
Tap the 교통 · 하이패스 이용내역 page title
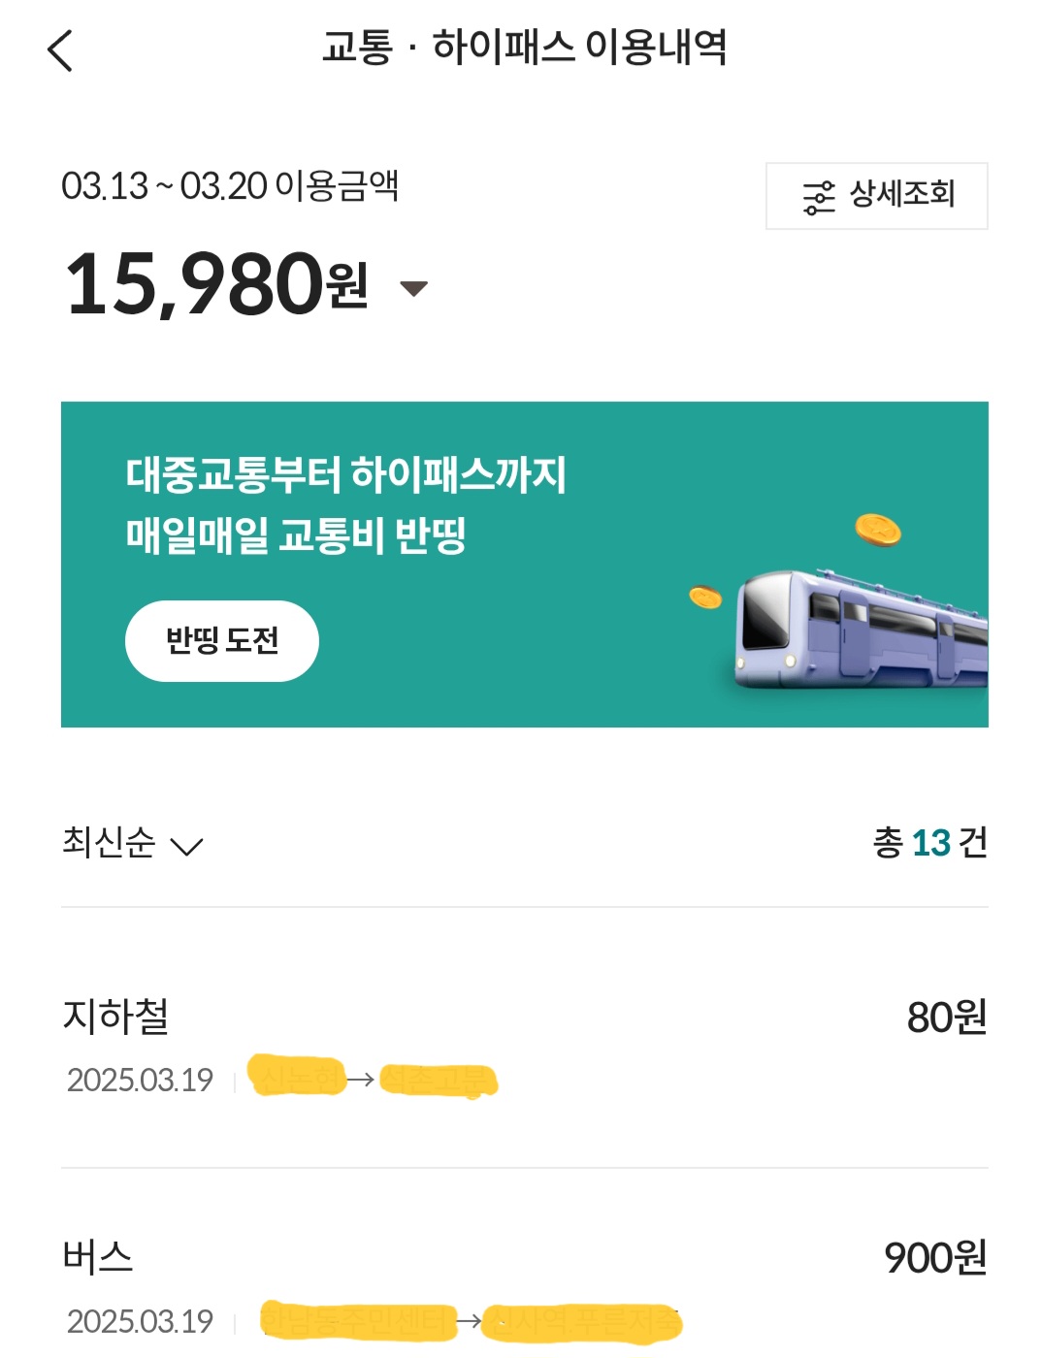524,47
